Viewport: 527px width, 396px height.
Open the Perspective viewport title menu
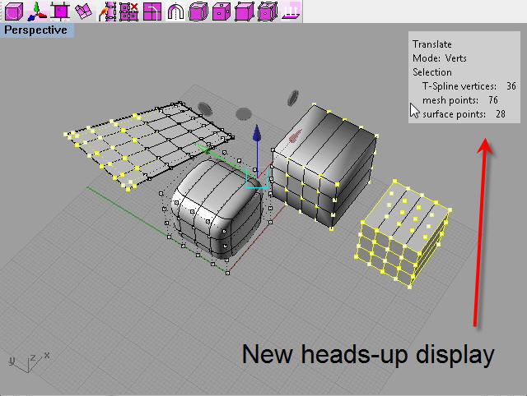click(35, 30)
